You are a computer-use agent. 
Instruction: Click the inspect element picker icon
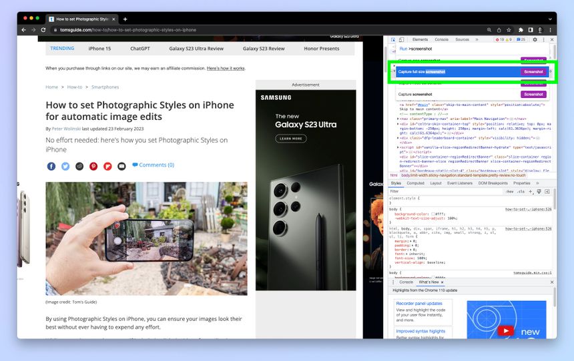pos(392,39)
